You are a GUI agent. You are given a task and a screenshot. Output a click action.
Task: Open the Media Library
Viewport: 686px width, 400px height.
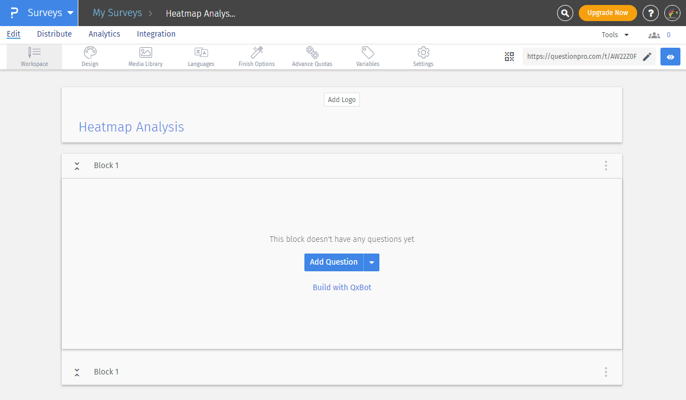145,55
